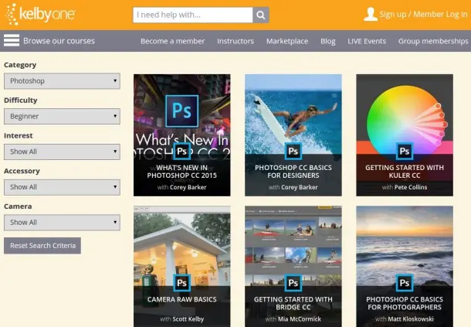The height and width of the screenshot is (327, 471).
Task: Open the Category dropdown showing Photoshop
Action: tap(62, 81)
